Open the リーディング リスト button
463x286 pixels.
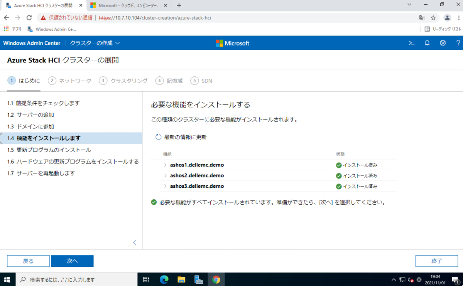[x=443, y=29]
